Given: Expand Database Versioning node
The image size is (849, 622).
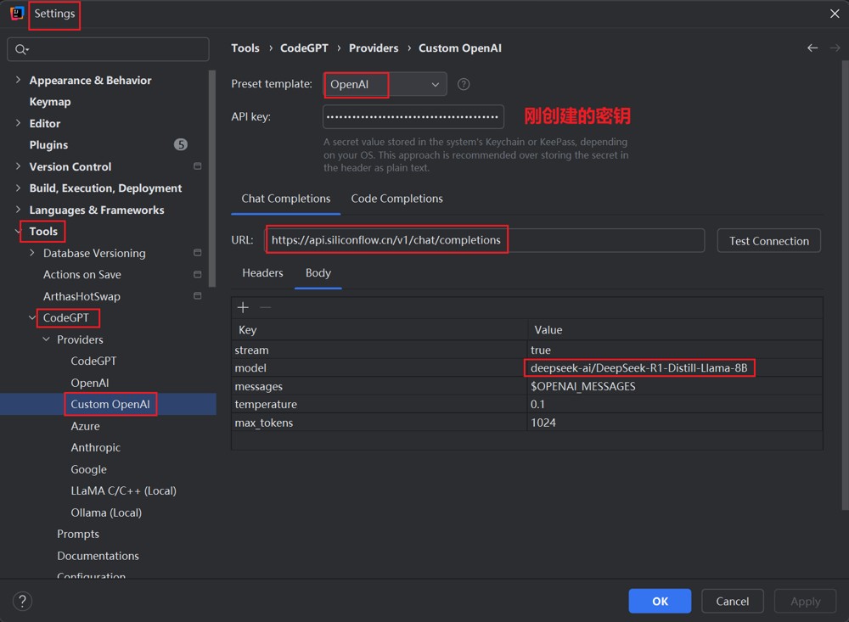Looking at the screenshot, I should (32, 253).
